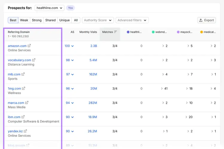Switch to the Strong tab
The width and height of the screenshot is (224, 149).
pos(37,20)
